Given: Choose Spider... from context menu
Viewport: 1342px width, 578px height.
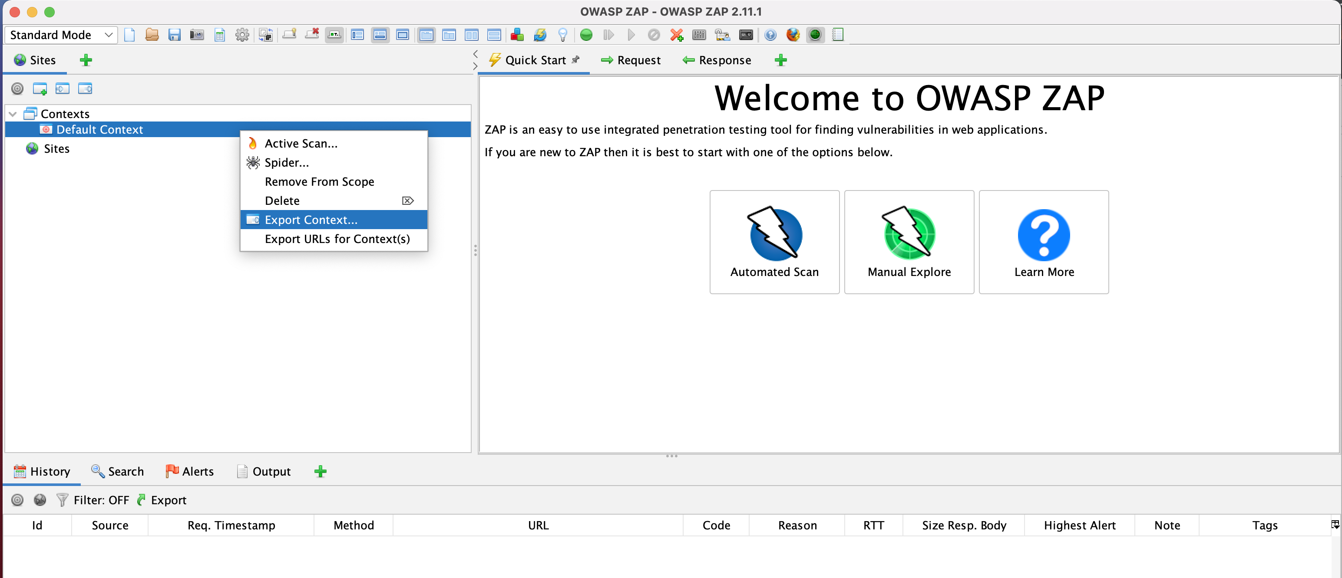Looking at the screenshot, I should 334,162.
